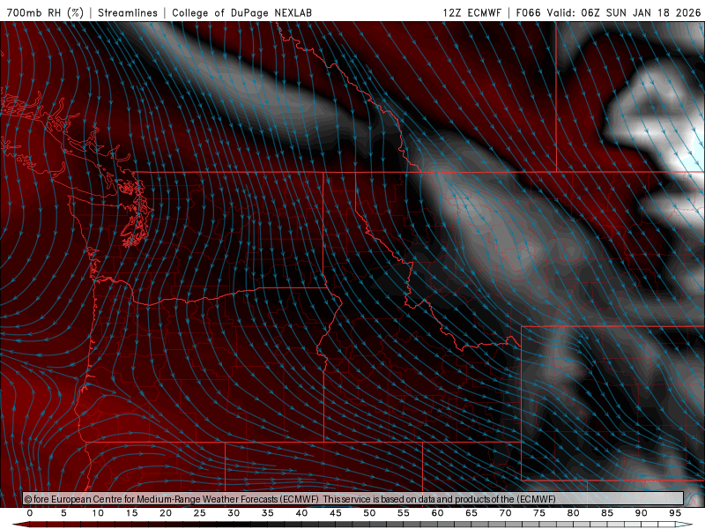Click 'College of DuPage NEXLAB' header text
The height and width of the screenshot is (529, 705).
coord(241,12)
